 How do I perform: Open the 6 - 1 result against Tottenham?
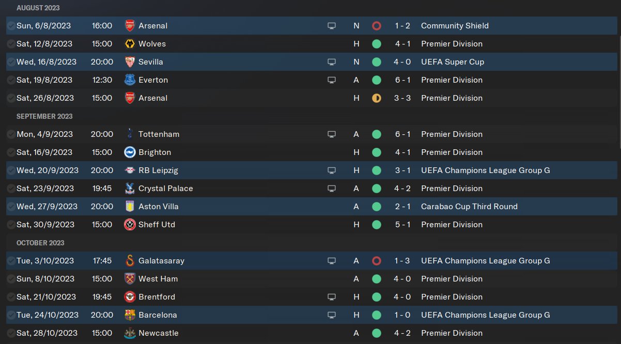402,134
